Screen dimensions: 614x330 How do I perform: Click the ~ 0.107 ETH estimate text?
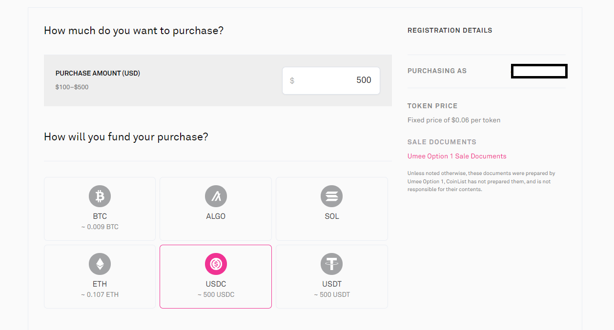tap(100, 295)
